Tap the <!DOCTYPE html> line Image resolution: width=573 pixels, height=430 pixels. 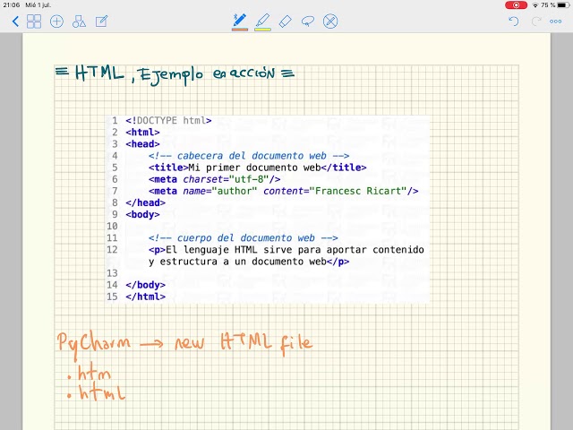tap(168, 121)
